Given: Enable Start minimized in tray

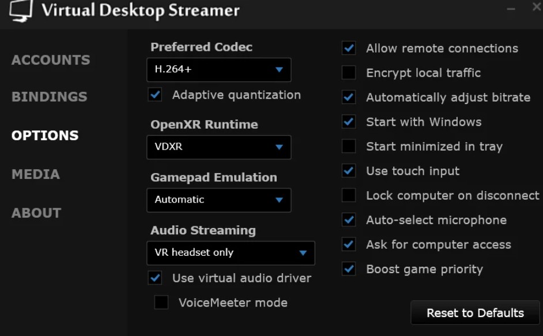Looking at the screenshot, I should pos(348,147).
